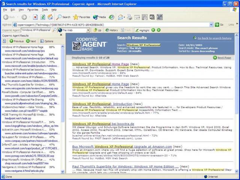Open the 88% Windows XP Professional Home Page result
240x180 pixels.
[x=100, y=64]
